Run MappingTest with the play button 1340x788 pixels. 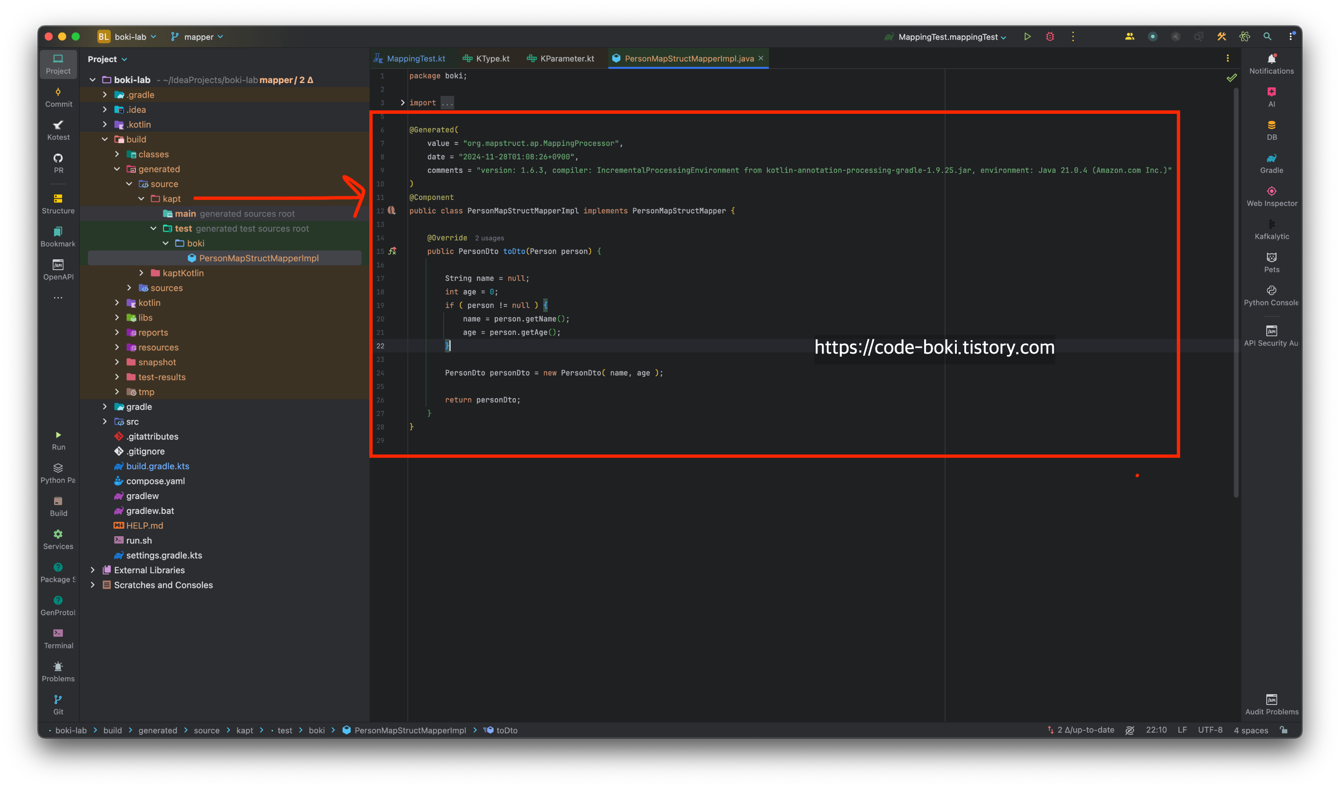click(1027, 37)
